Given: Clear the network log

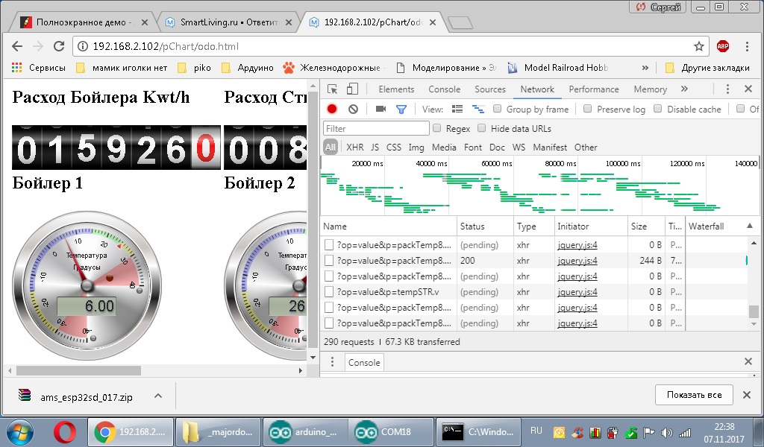Looking at the screenshot, I should tap(353, 109).
